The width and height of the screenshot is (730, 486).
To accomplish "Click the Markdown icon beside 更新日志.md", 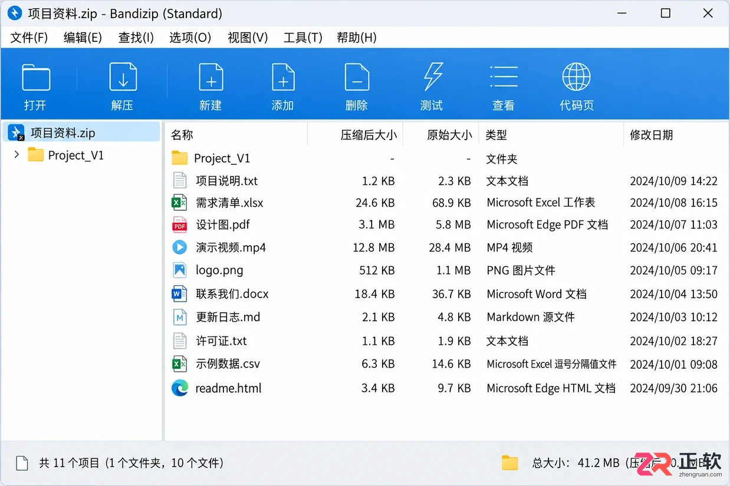I will coord(179,317).
